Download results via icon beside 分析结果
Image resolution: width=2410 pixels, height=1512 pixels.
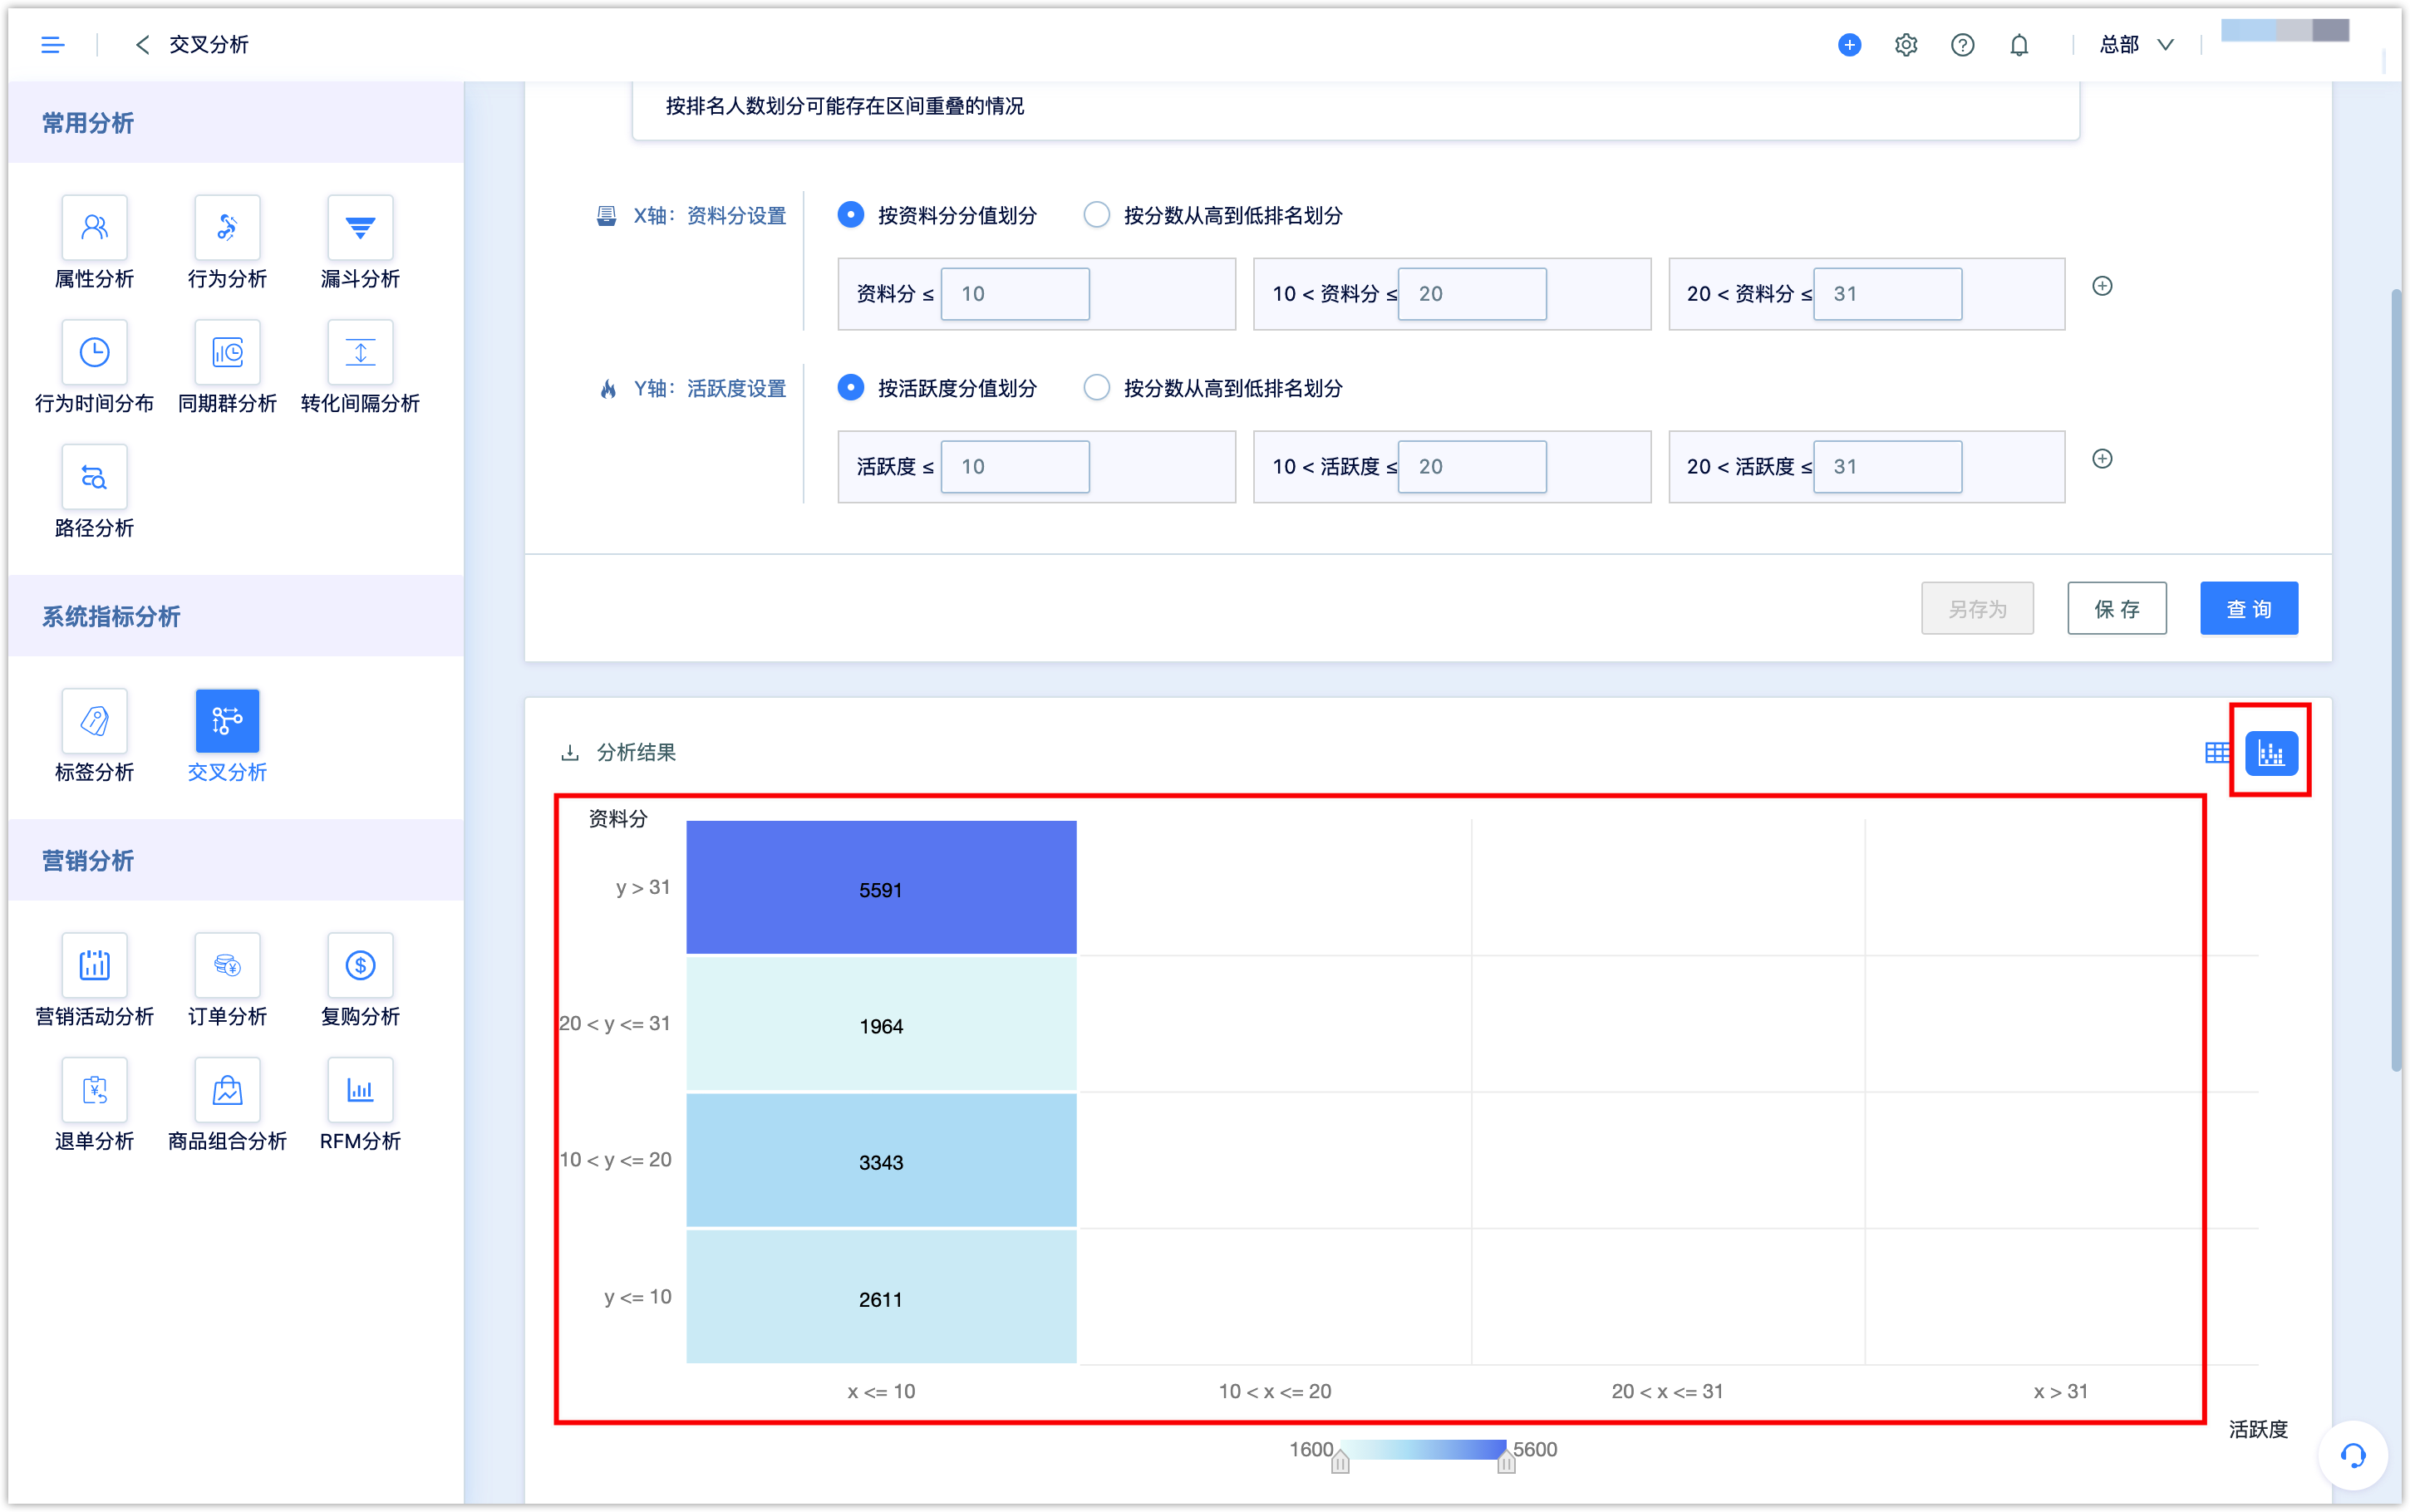point(570,752)
